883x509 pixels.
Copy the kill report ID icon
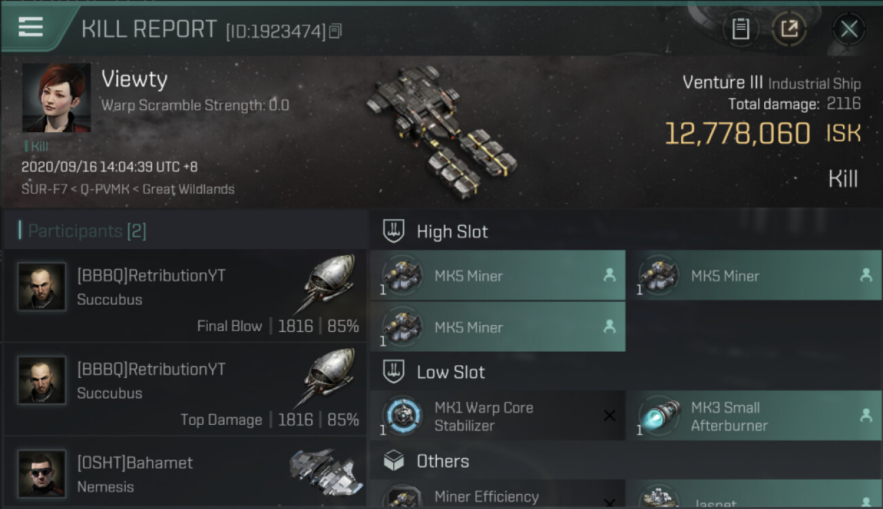click(336, 31)
